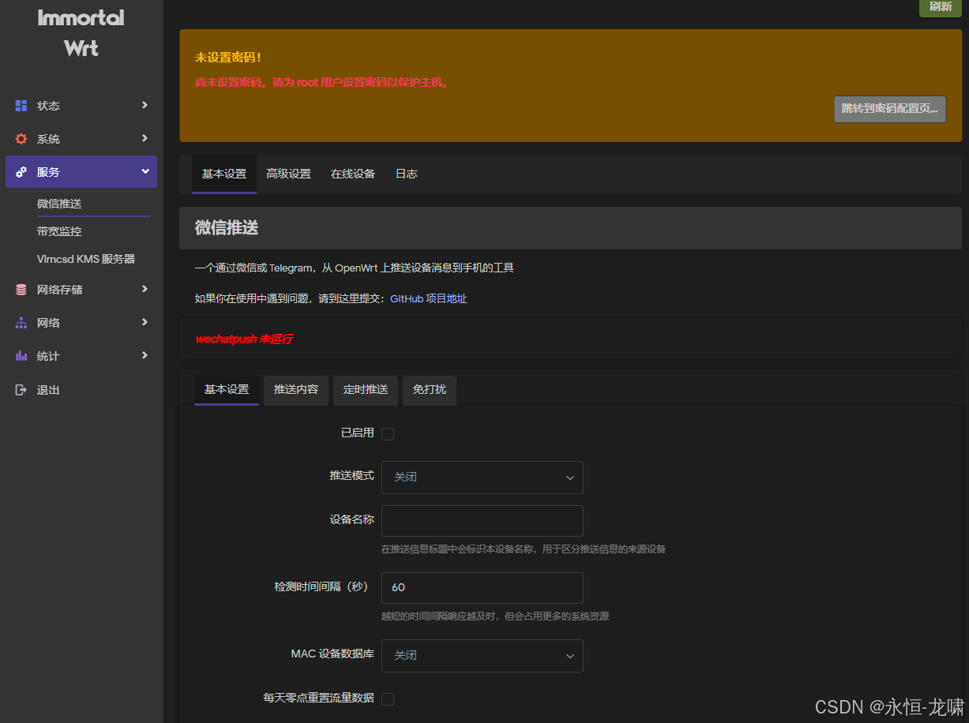
Task: Select the 推送内容 sub-tab
Action: point(296,390)
